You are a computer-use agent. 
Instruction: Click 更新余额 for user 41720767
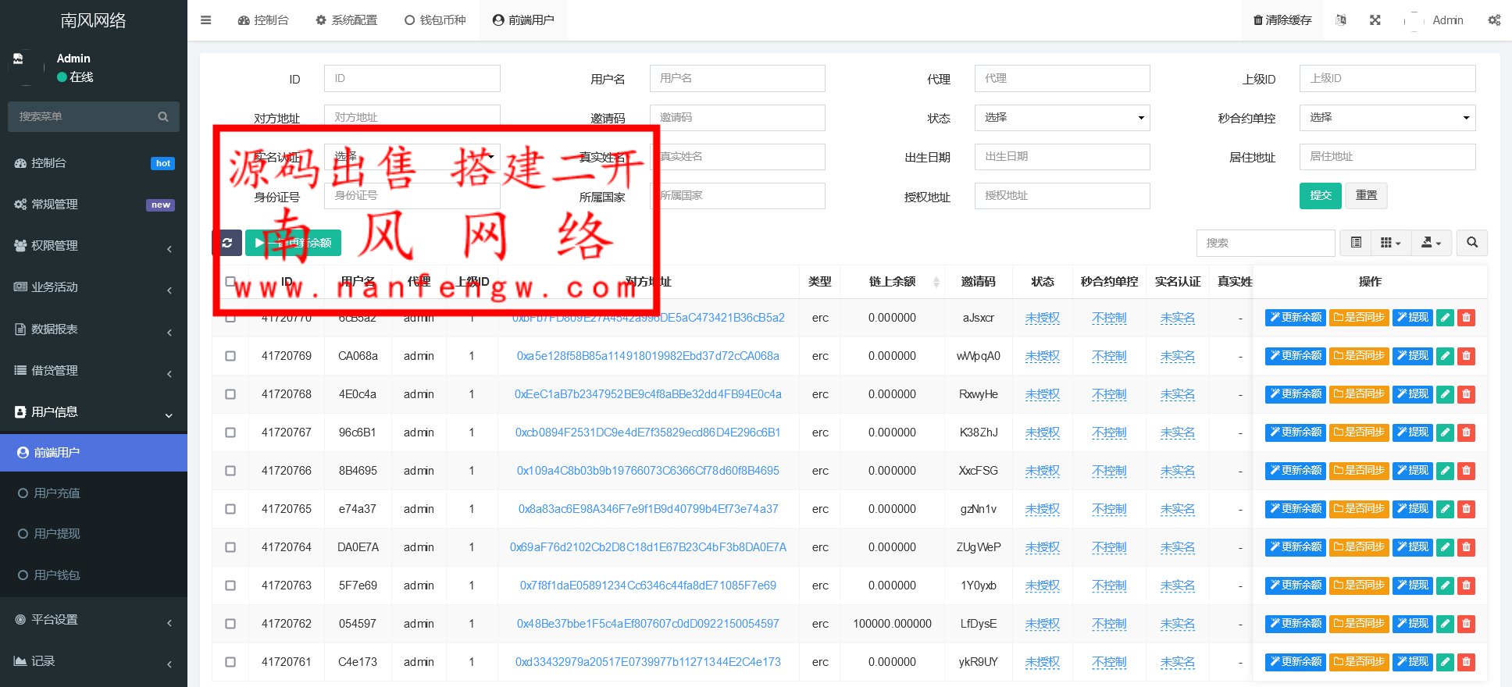(1295, 432)
